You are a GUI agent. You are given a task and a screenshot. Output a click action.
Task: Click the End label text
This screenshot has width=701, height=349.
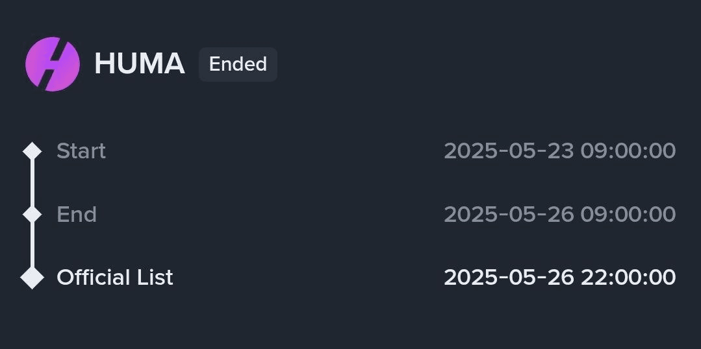[x=77, y=214]
